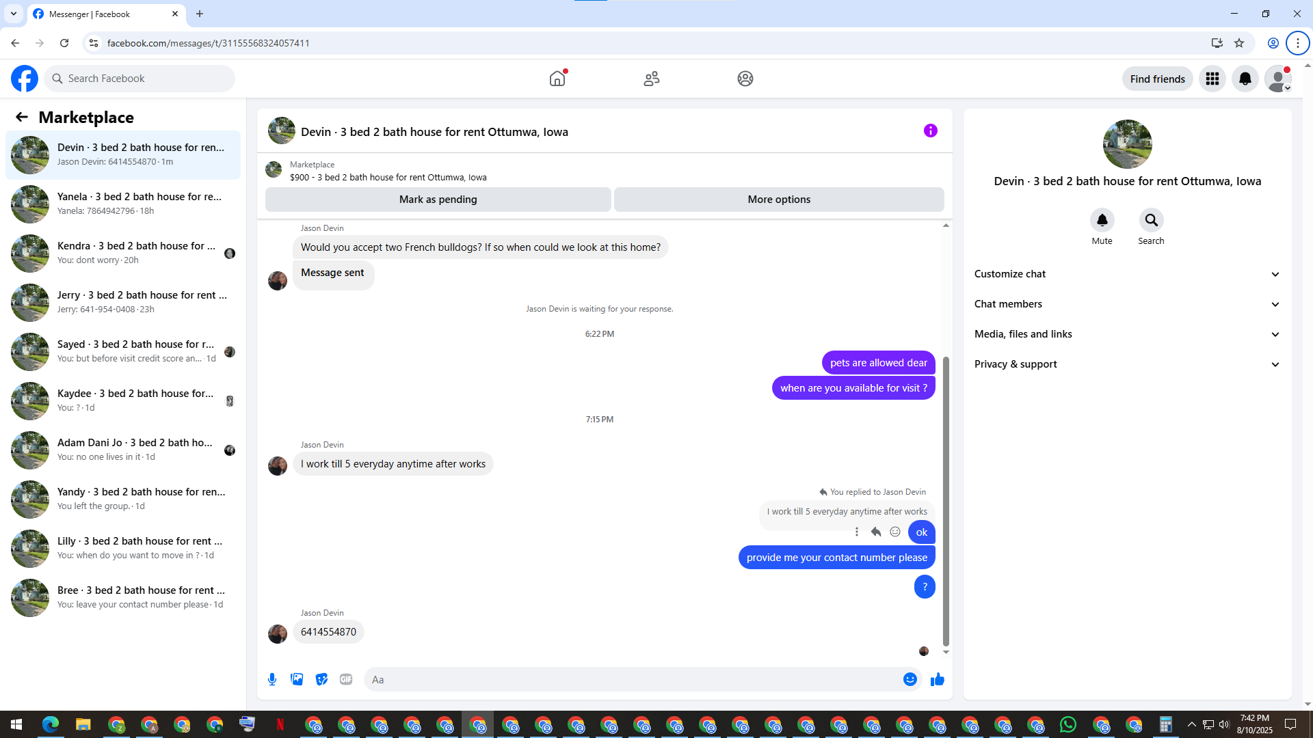Expand Chat members section
The image size is (1313, 738).
[x=1126, y=304]
